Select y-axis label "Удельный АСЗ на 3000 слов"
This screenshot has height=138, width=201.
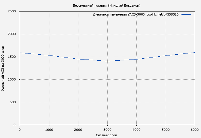pyautogui.click(x=3, y=68)
